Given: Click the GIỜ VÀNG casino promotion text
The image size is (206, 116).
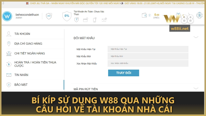Looking at the screenshot, I should (x=164, y=3).
